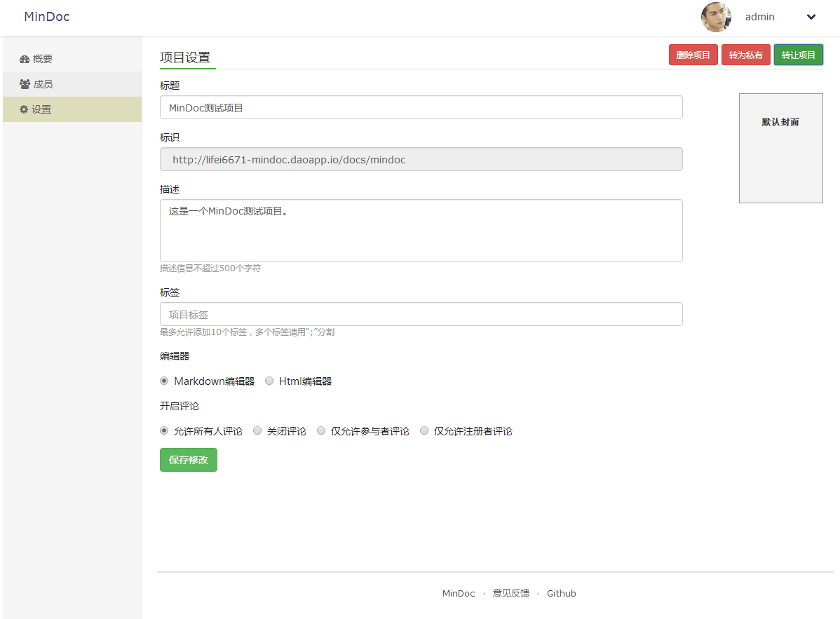Select 仅允许注册者评论 radio option
840x619 pixels.
pyautogui.click(x=424, y=431)
